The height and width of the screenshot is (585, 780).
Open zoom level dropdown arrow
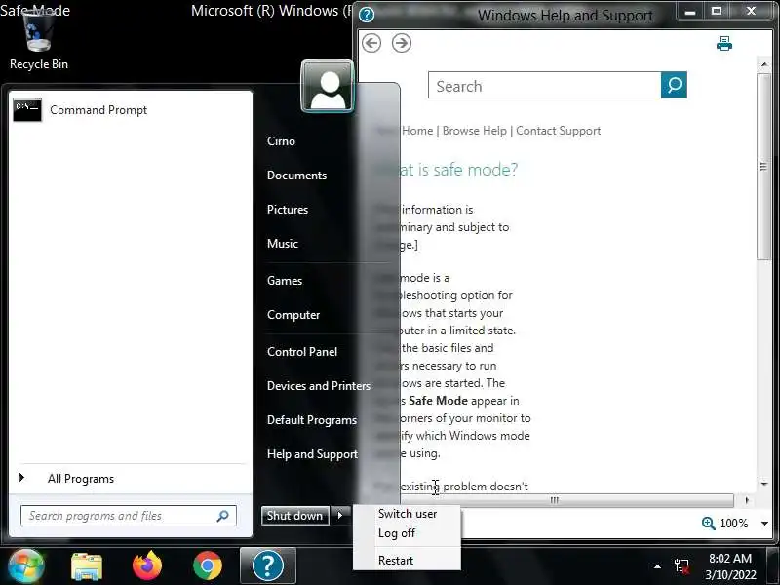click(x=764, y=524)
